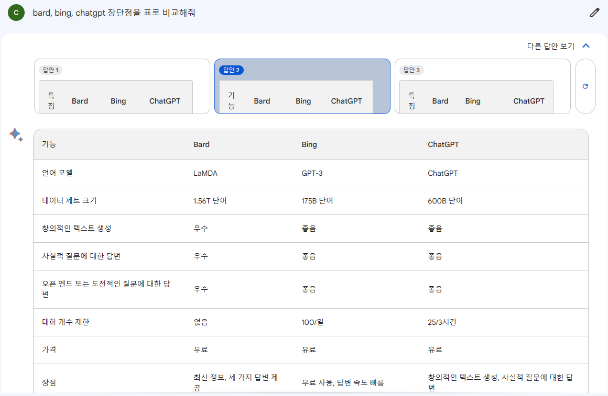
Task: Click the 'ChatGPT' cell in the 언어 모델 row
Action: (442, 173)
